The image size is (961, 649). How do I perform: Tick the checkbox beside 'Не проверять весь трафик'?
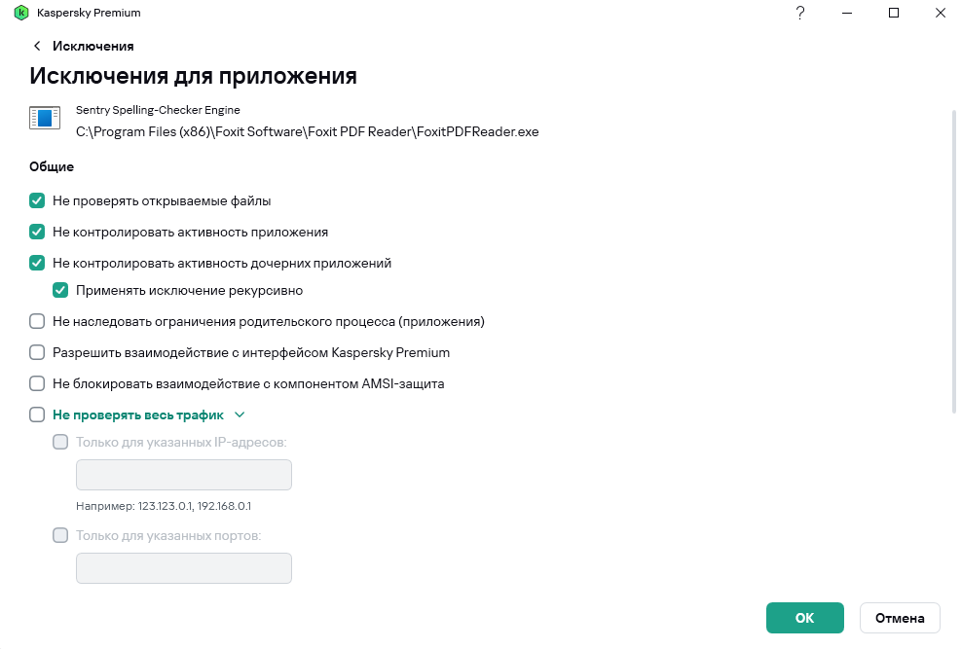[x=37, y=415]
